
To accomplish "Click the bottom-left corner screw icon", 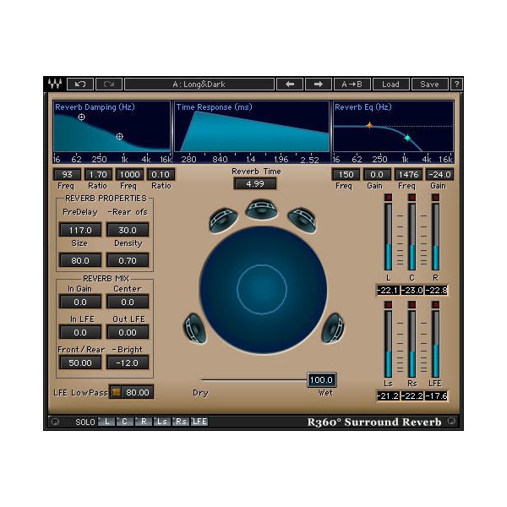I will [x=55, y=422].
